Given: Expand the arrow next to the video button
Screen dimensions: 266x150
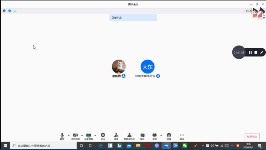Looking at the screenshot, I should [82, 135].
